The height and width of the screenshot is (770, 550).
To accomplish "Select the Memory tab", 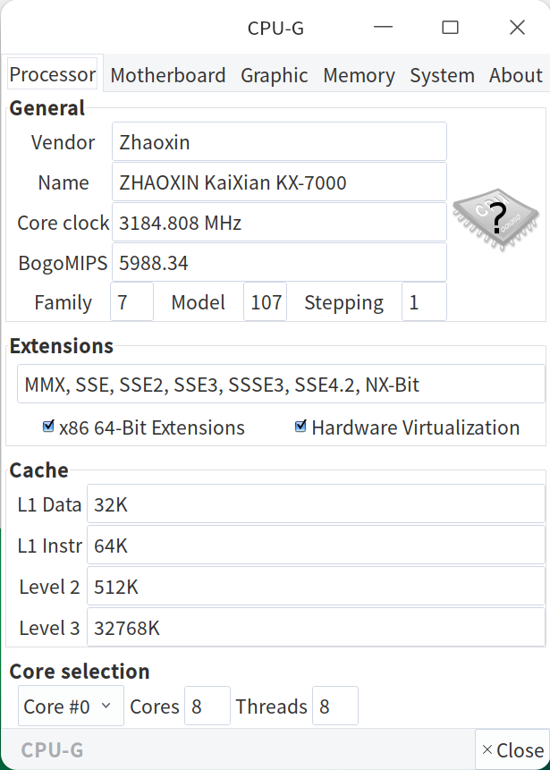I will [359, 76].
